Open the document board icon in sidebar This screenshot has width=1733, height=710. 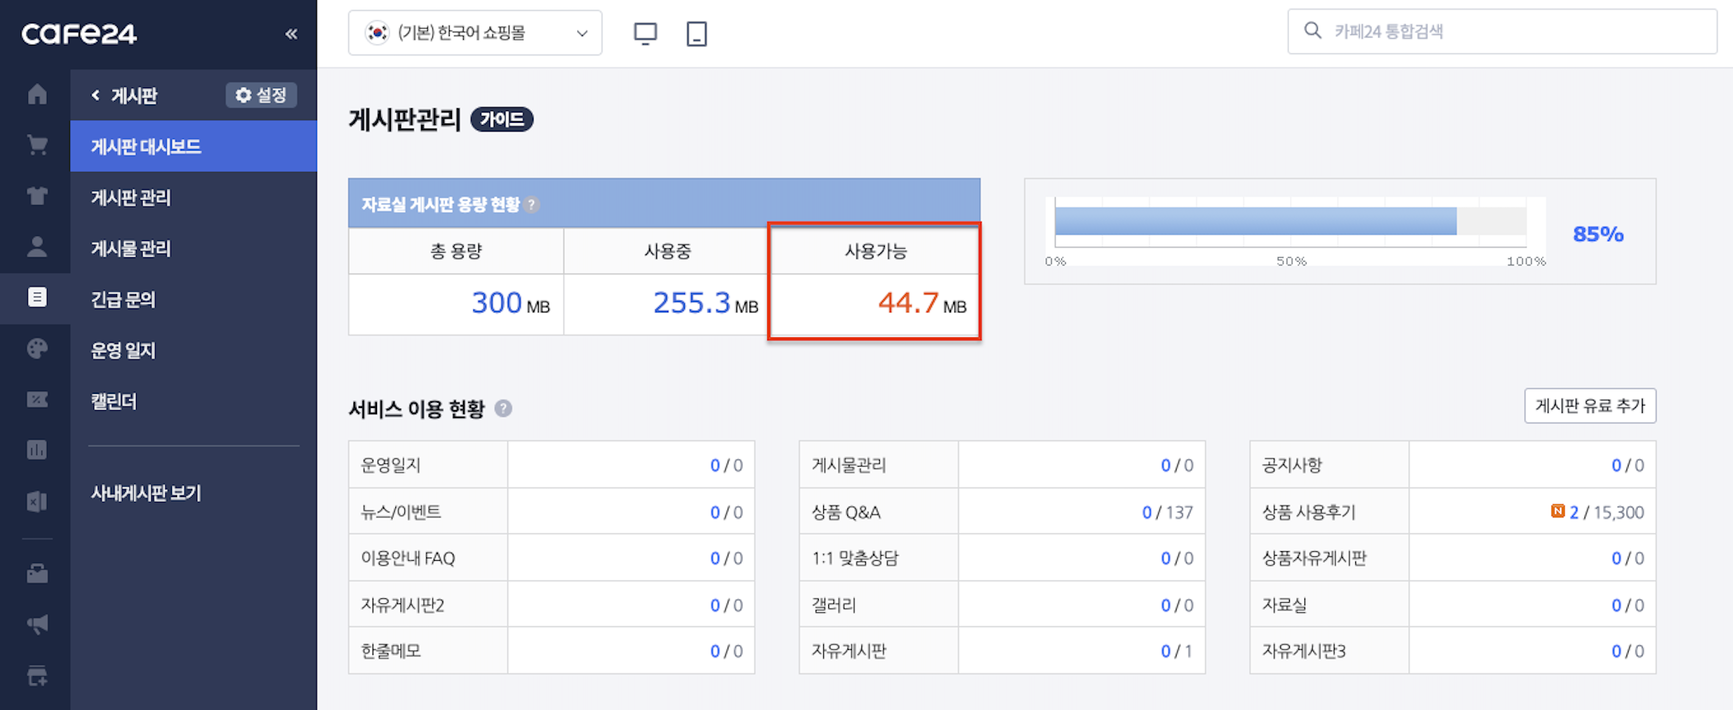37,297
